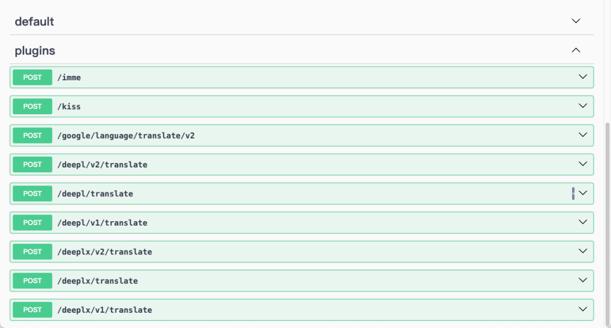Click the /google/language/translate/v2 path

click(126, 136)
